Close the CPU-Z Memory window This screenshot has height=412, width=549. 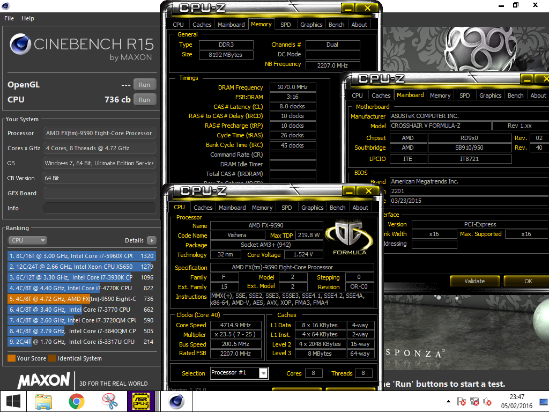(368, 8)
